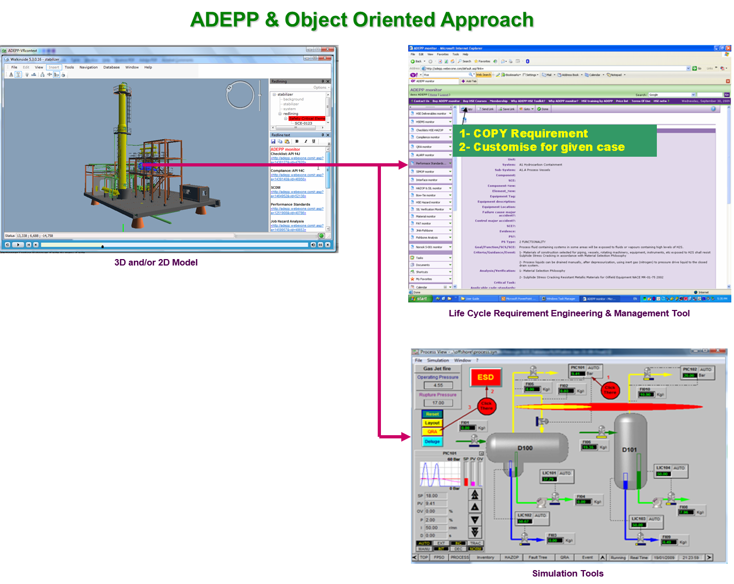Viewport: 734px width, 584px height.
Task: Pin the Redlining panel
Action: [x=323, y=81]
